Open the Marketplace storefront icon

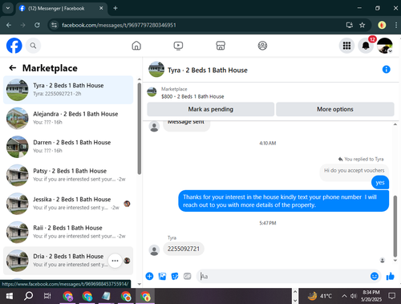click(221, 46)
